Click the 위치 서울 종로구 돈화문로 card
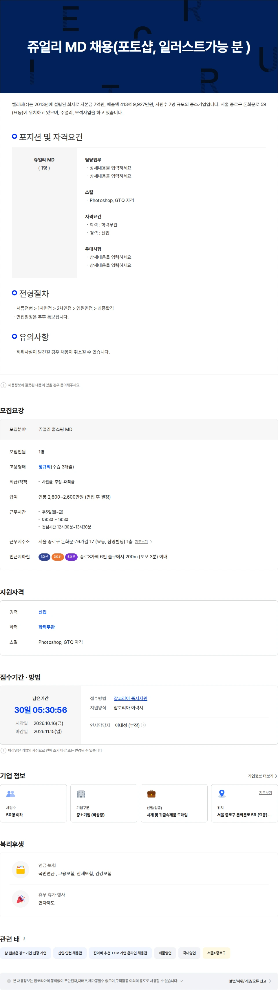 click(x=244, y=803)
